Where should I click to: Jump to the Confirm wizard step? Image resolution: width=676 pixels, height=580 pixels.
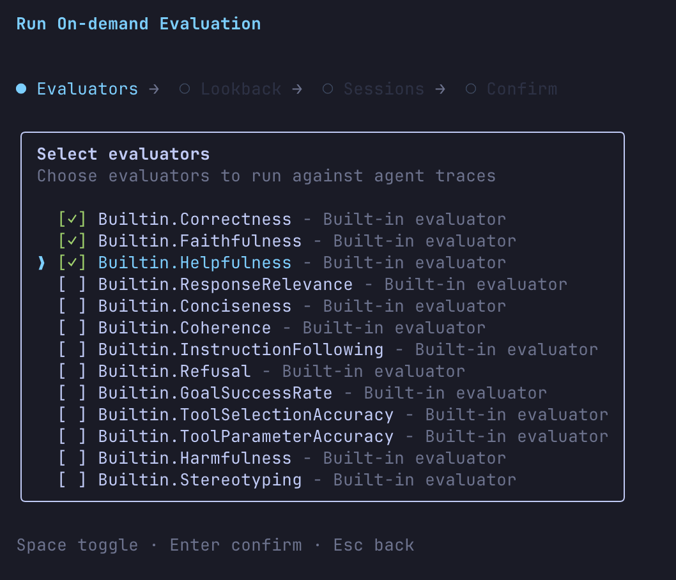521,89
